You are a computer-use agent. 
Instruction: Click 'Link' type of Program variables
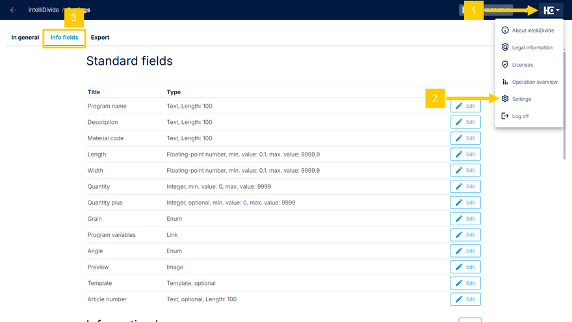click(172, 235)
